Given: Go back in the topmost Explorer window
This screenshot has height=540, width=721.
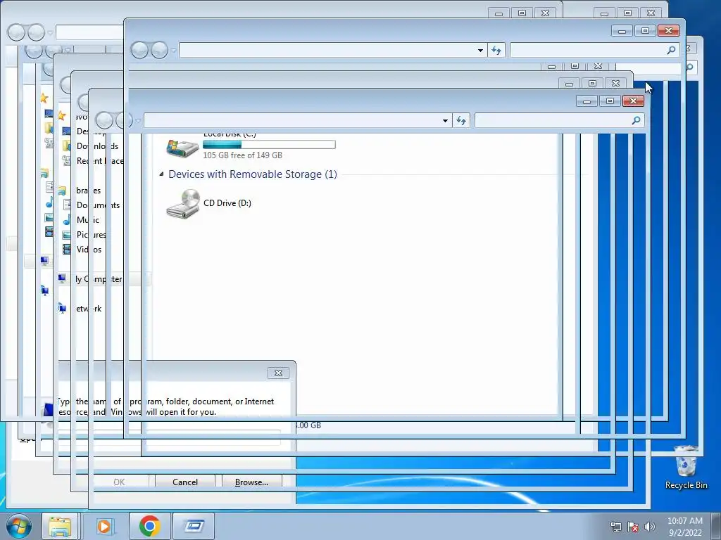Looking at the screenshot, I should [140, 50].
